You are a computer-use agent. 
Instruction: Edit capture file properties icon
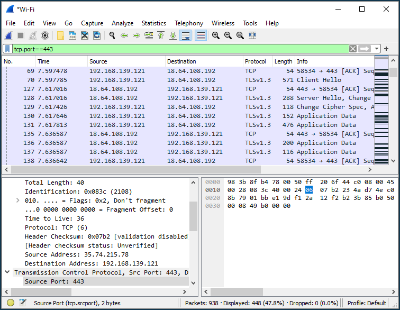23,303
